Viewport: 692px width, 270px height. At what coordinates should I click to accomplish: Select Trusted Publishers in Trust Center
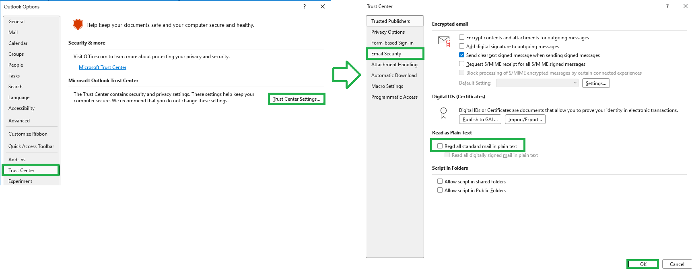click(395, 21)
